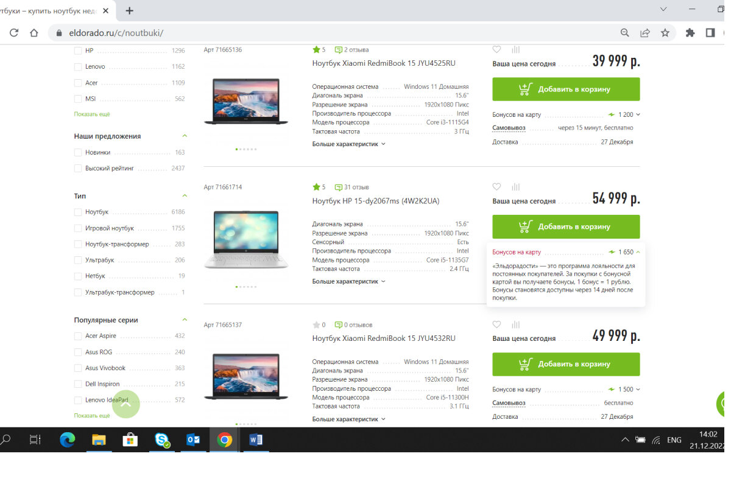Viewport: 731px width, 487px height.
Task: Check the Ультрабук type filter
Action: pos(77,260)
